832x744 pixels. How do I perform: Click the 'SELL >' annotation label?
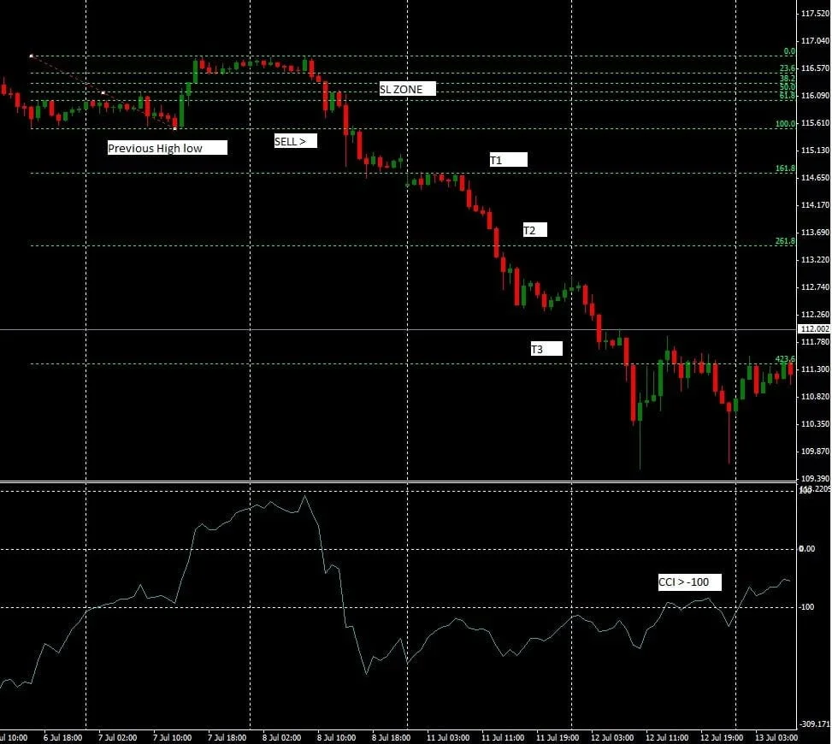pos(296,140)
